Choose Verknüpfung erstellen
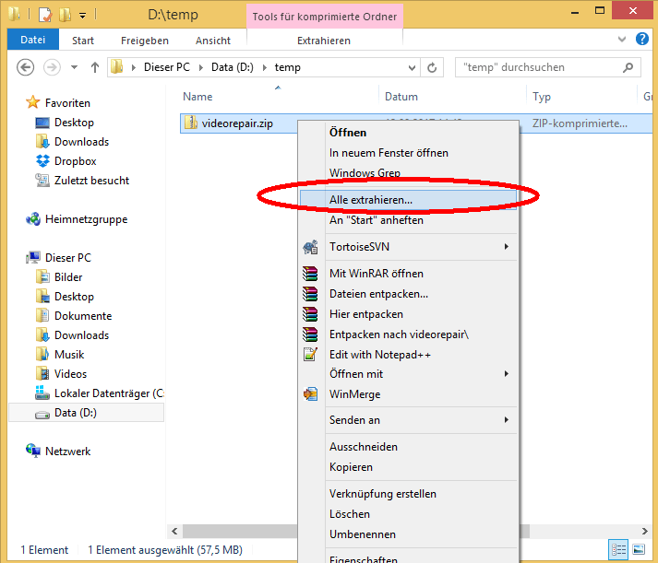The width and height of the screenshot is (658, 563). pos(408,494)
